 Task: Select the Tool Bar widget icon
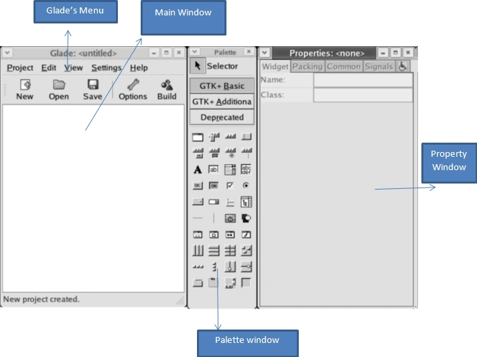pos(230,137)
